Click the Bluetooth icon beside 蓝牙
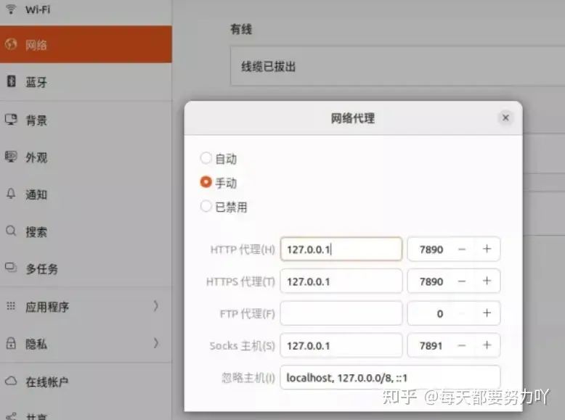This screenshot has height=420, width=565. (x=11, y=81)
